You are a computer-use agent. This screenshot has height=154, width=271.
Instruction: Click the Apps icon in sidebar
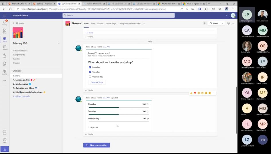click(x=5, y=132)
